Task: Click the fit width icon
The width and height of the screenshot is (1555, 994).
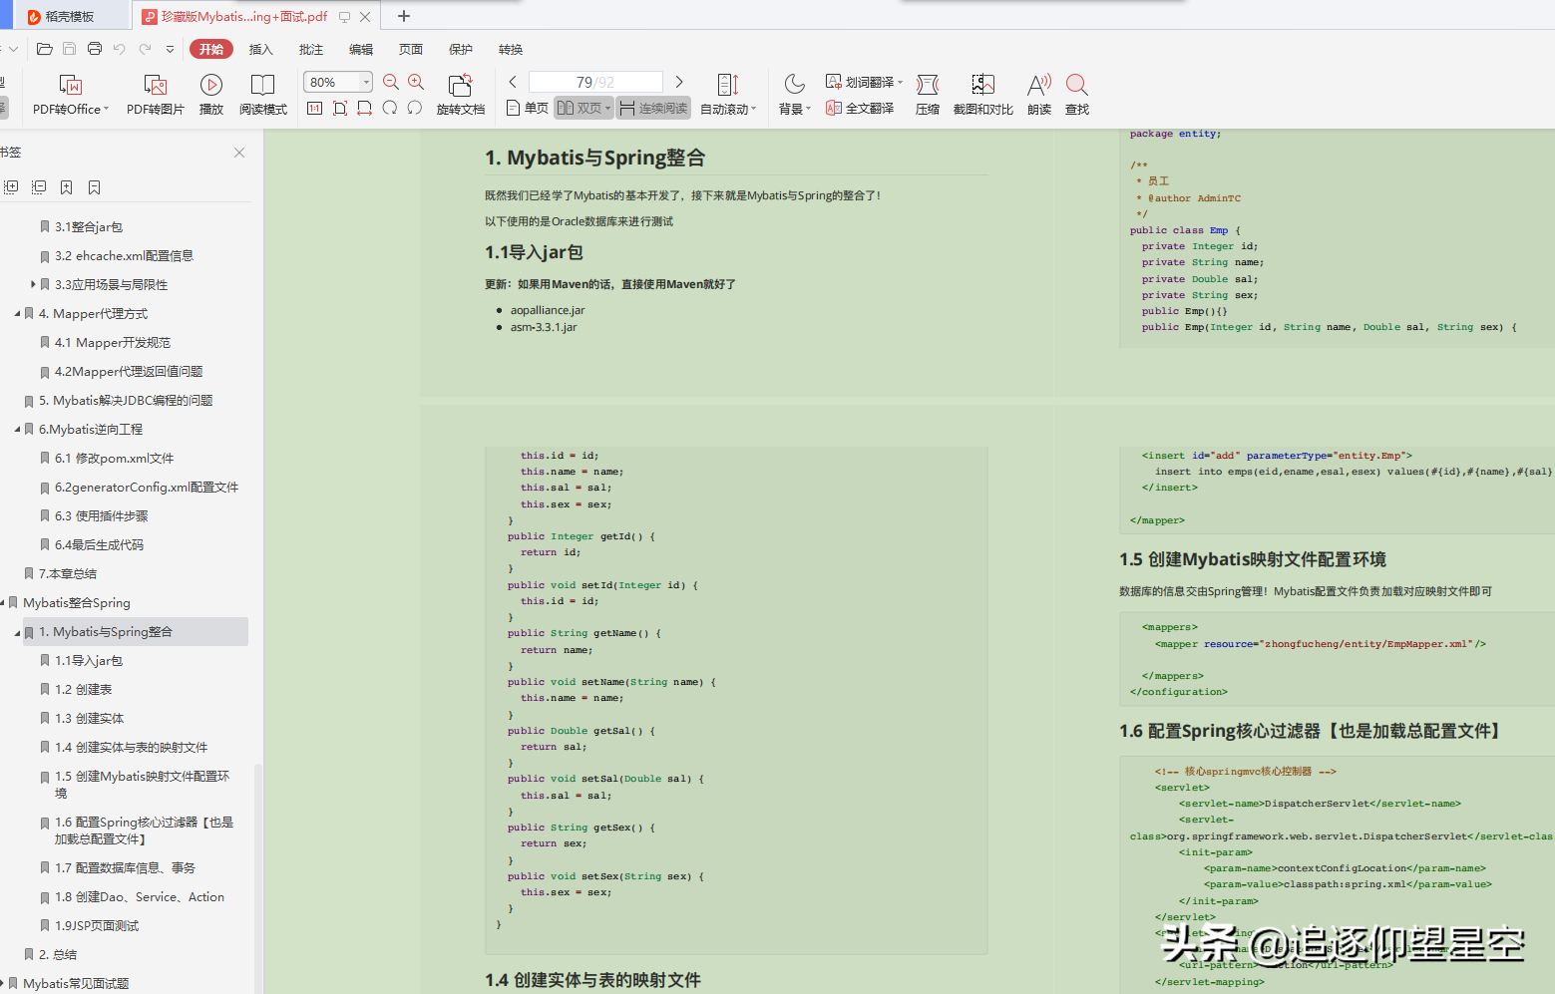Action: 365,108
